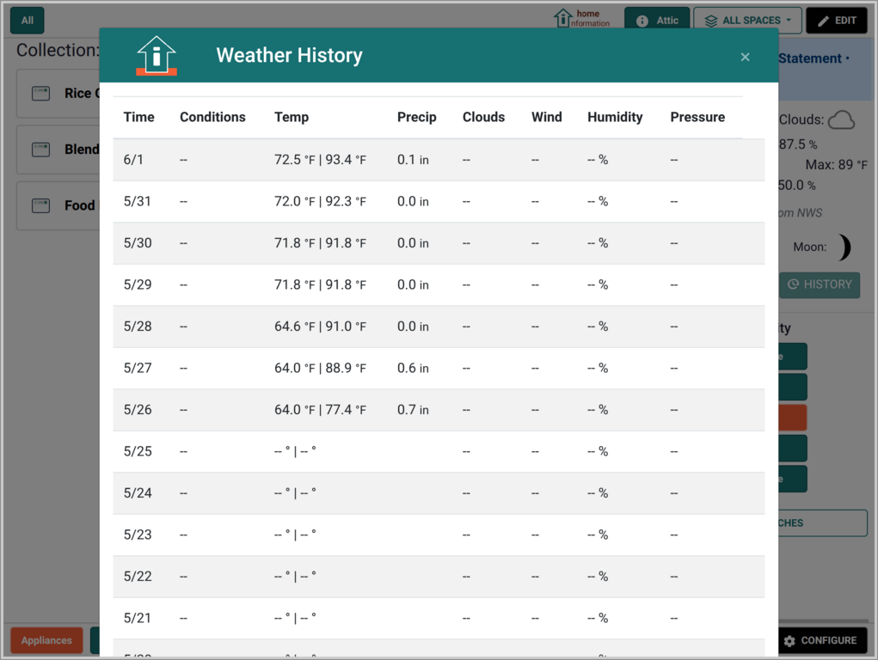878x660 pixels.
Task: Select the 6/1 date cell
Action: (133, 160)
